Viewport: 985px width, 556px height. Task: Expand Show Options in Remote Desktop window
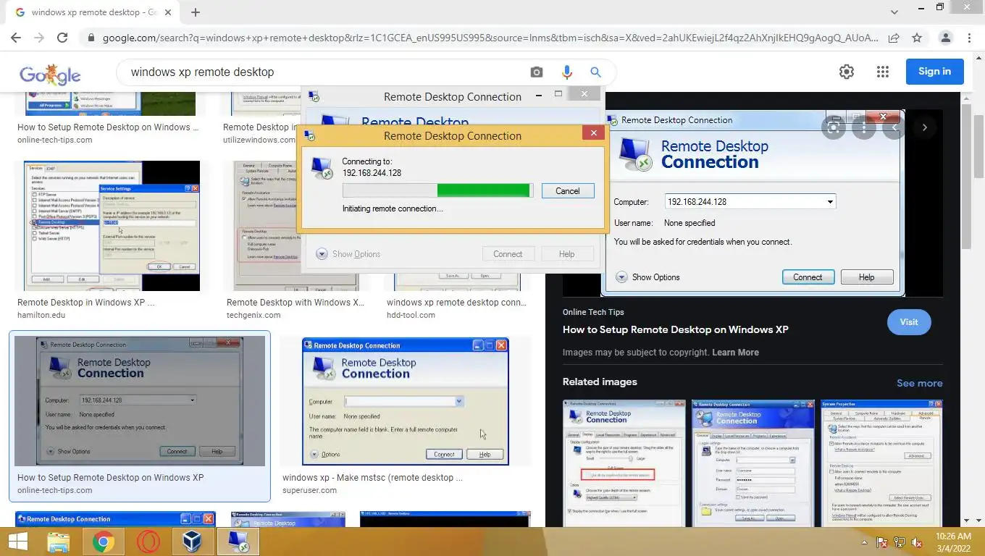click(348, 254)
